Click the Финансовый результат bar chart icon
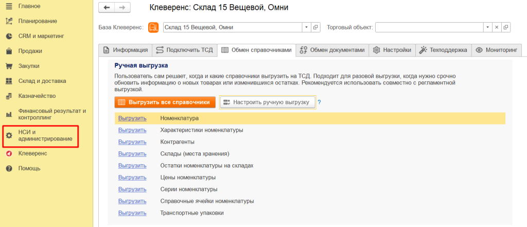The width and height of the screenshot is (527, 227). tap(9, 114)
